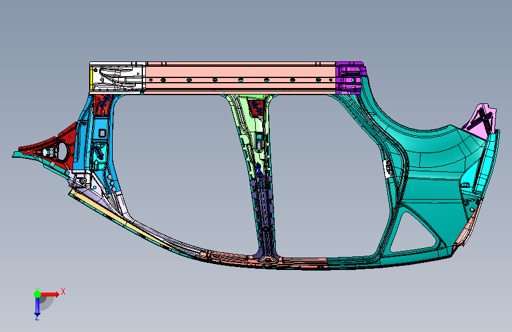Select the red plate at the top of B-pillar
The height and width of the screenshot is (332, 512).
click(x=256, y=108)
